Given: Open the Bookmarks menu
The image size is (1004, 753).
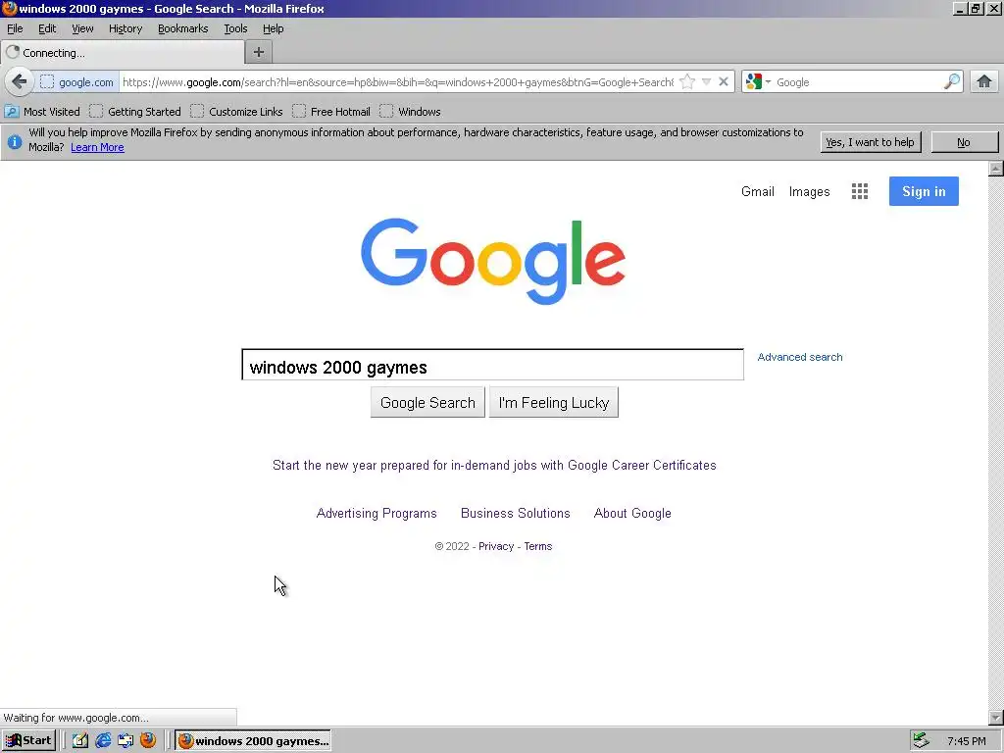Looking at the screenshot, I should [183, 28].
